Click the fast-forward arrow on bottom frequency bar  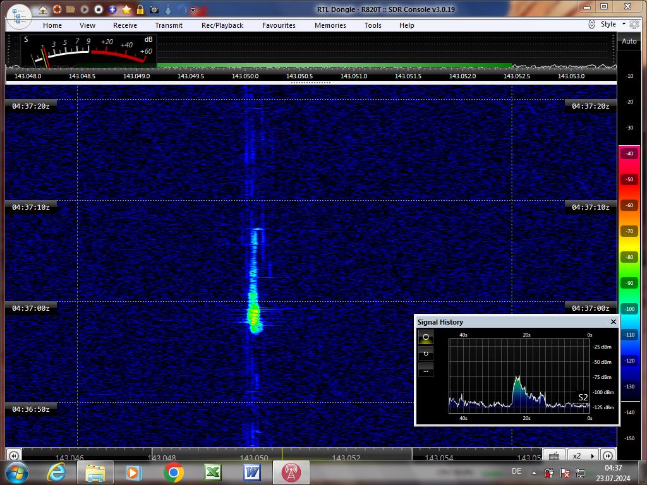(608, 455)
